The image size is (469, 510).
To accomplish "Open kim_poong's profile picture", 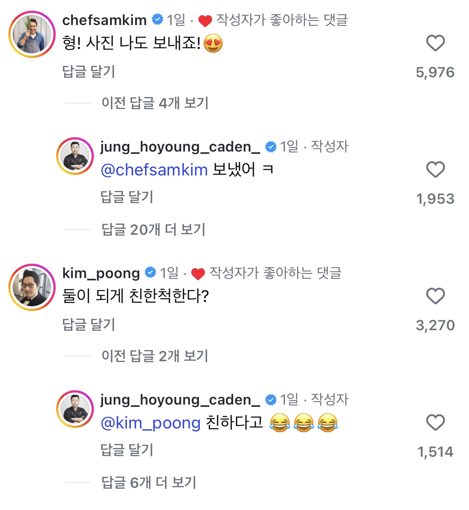I will click(32, 287).
